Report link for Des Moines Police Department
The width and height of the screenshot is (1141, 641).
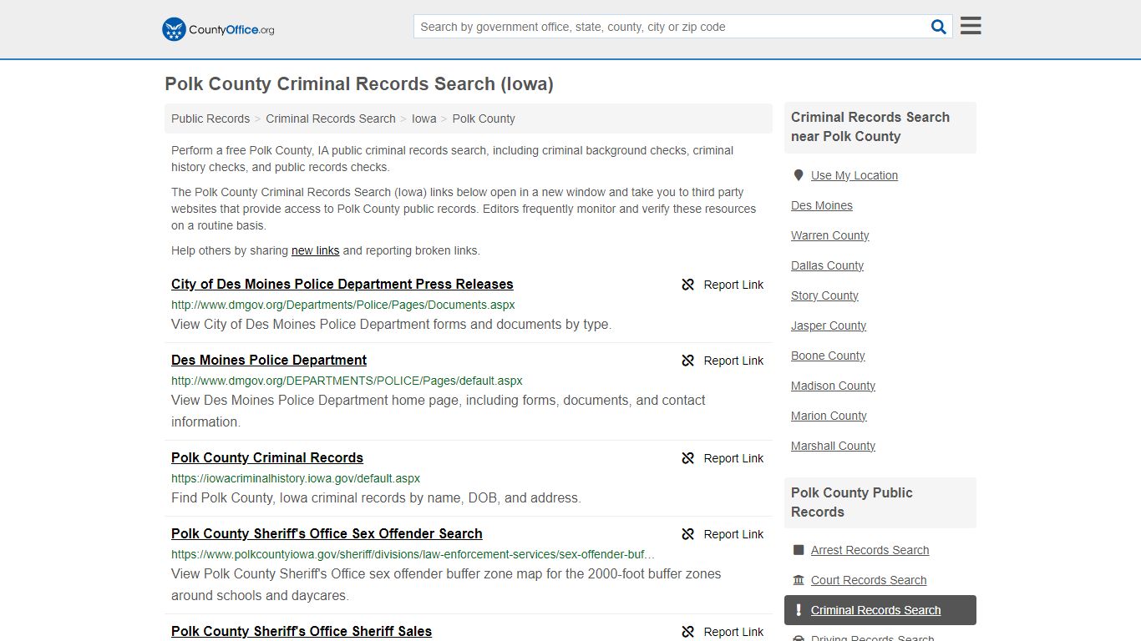tap(723, 361)
